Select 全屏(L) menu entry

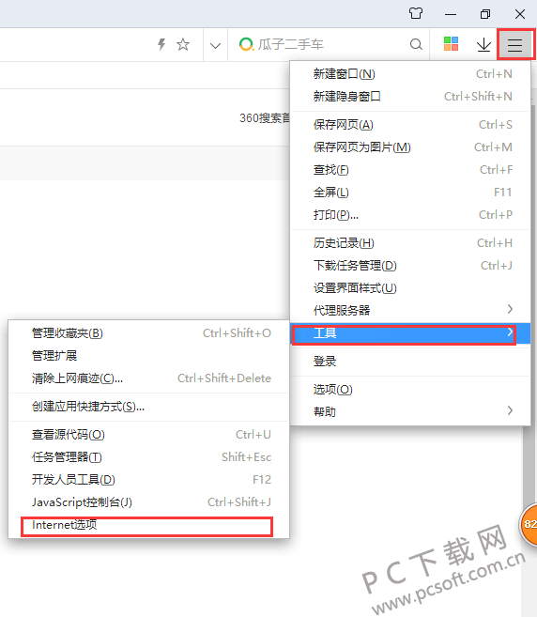tap(410, 193)
